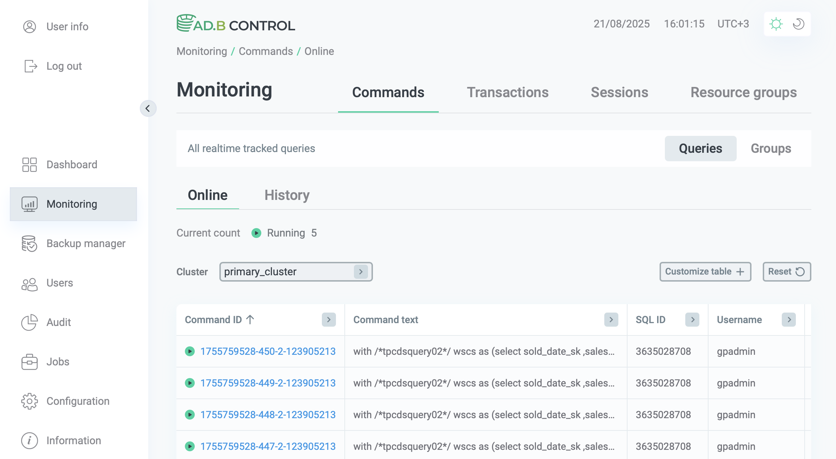Switch to the dark theme toggle
This screenshot has height=459, width=836.
click(798, 24)
